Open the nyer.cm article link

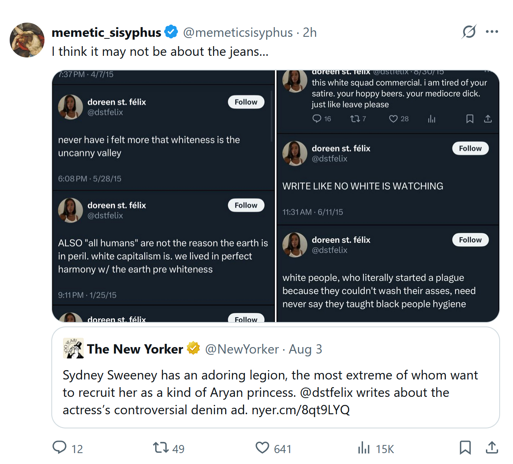(x=300, y=410)
